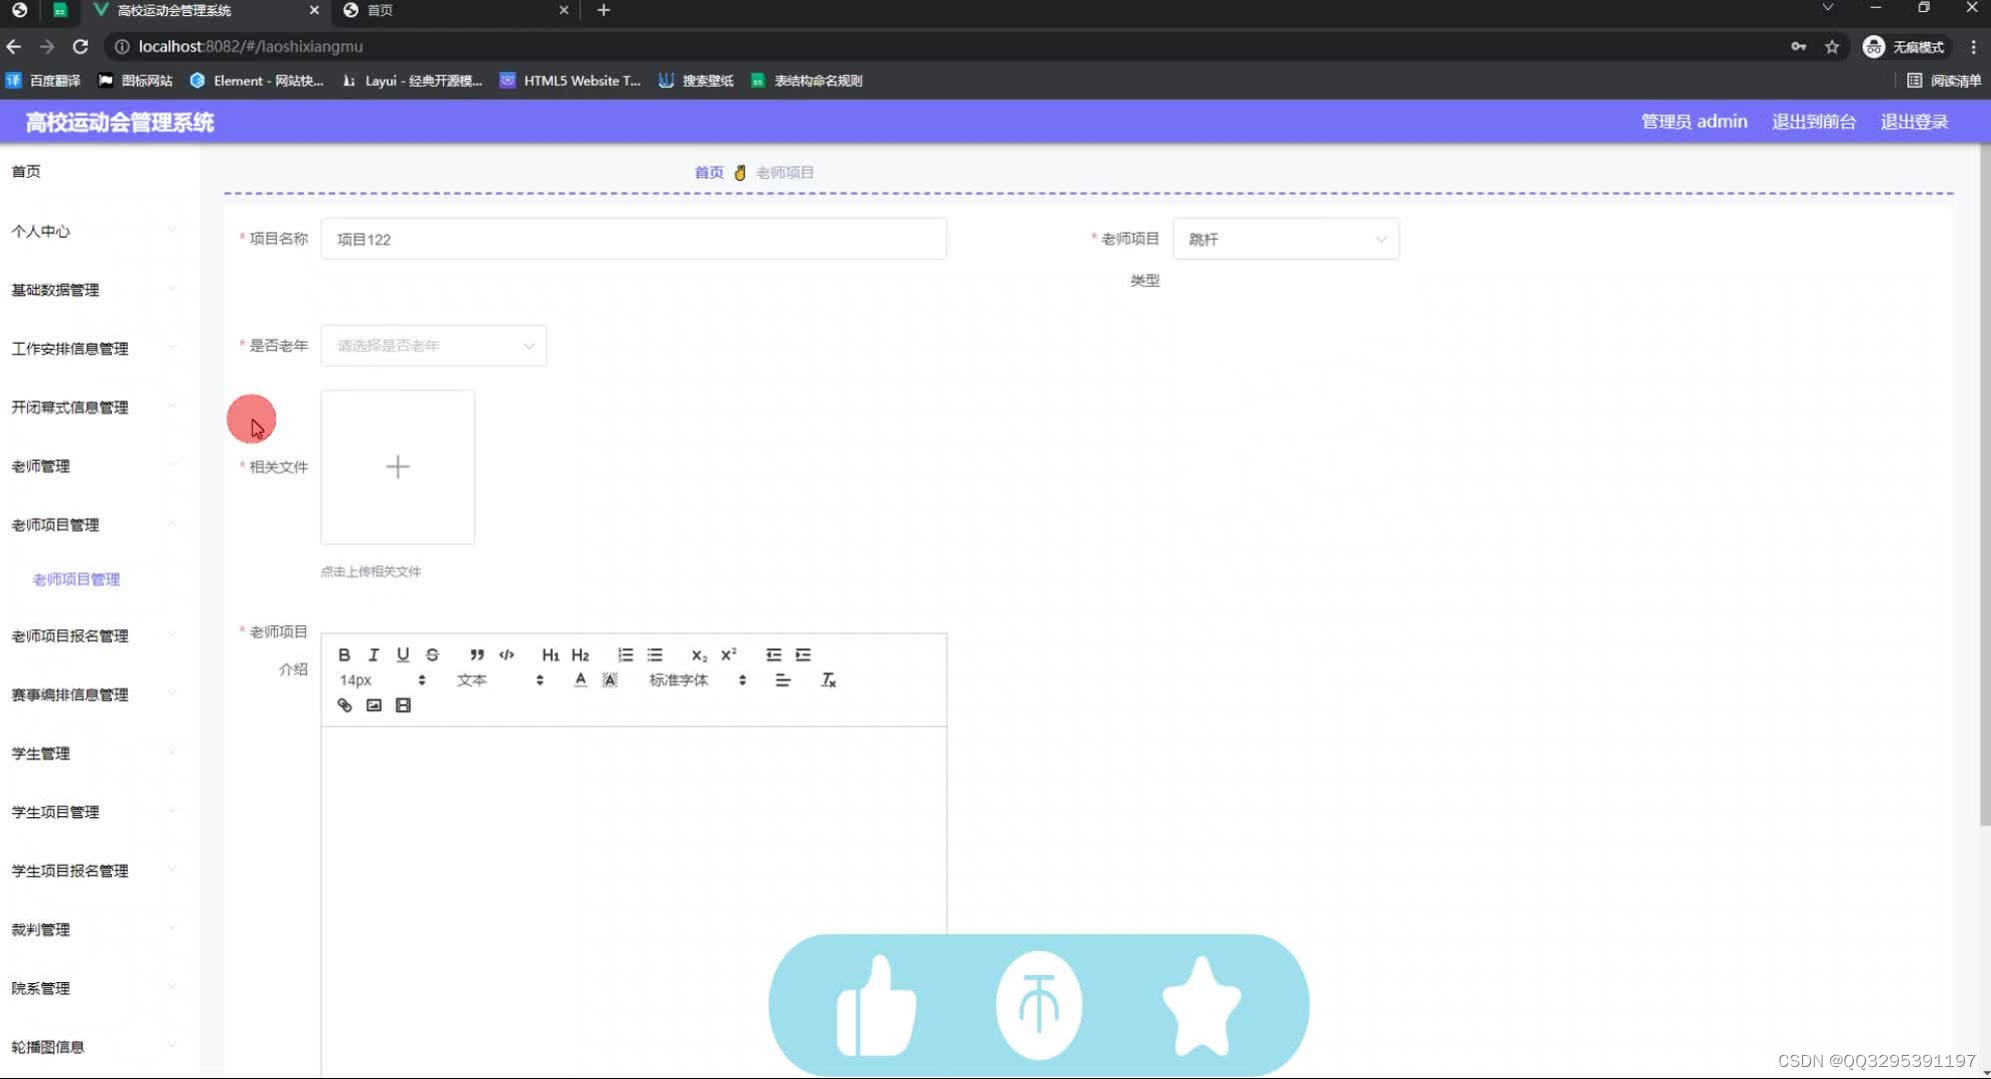Click inside the rich text editor area
The image size is (1991, 1079).
[x=634, y=899]
